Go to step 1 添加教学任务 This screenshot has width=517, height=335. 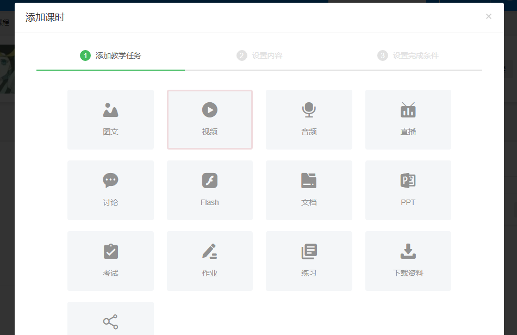click(111, 55)
